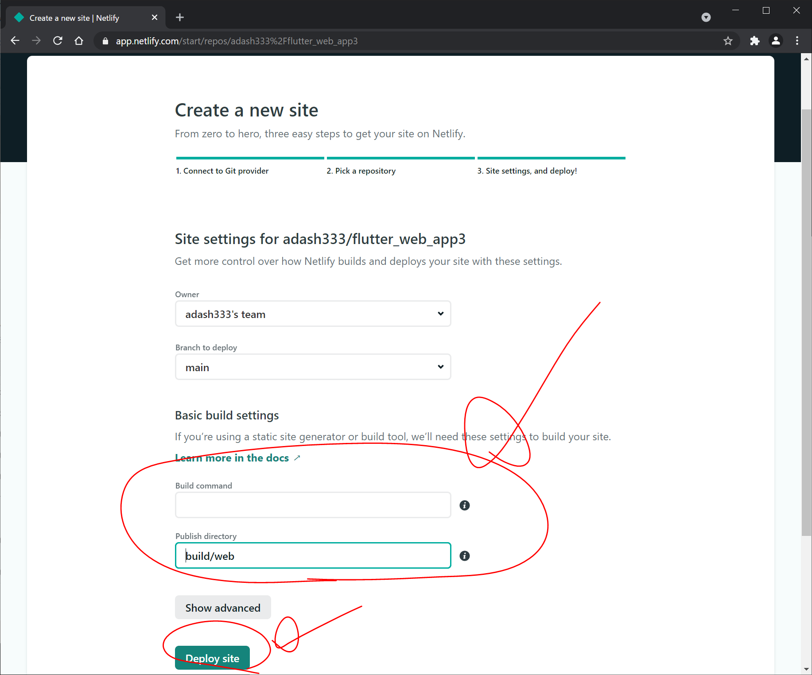This screenshot has height=675, width=812.
Task: Go to step 1 Connect to Git provider
Action: 222,171
